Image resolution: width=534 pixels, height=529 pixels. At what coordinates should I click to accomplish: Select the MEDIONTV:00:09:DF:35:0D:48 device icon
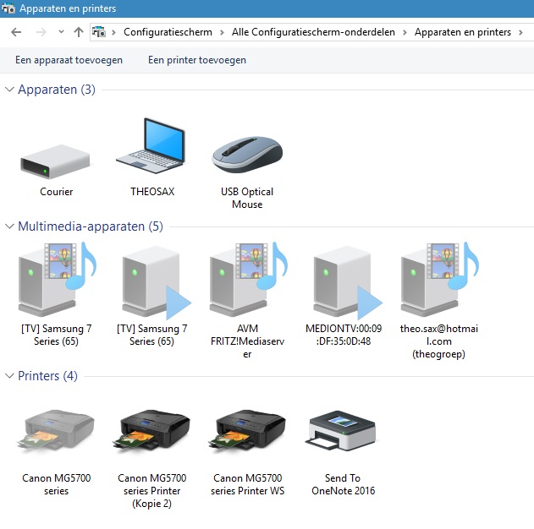coord(347,282)
